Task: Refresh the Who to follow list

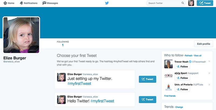Action: click(x=188, y=56)
